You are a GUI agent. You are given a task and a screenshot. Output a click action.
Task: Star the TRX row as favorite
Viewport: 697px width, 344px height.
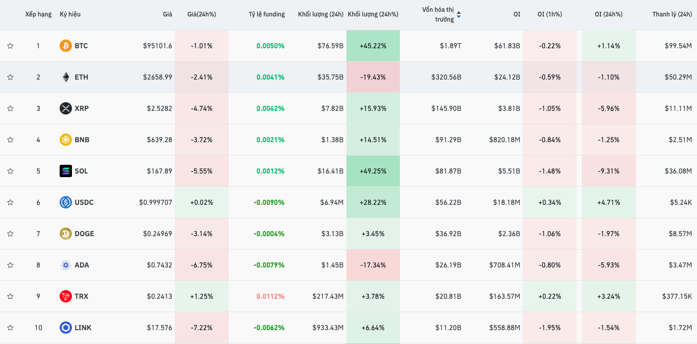click(x=10, y=296)
